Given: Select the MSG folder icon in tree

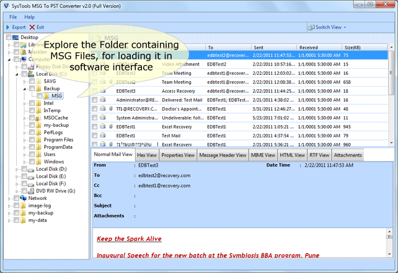Looking at the screenshot, I should [46, 96].
